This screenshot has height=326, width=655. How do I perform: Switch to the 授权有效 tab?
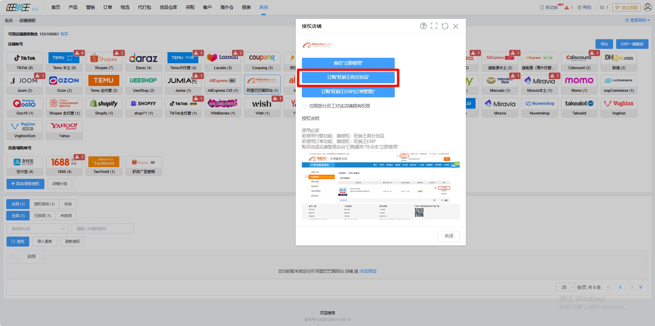[44, 204]
